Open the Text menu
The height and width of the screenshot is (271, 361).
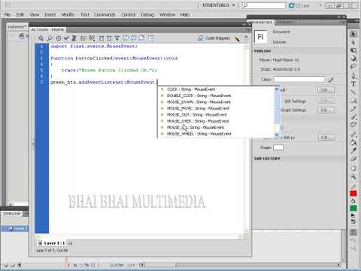pos(85,15)
